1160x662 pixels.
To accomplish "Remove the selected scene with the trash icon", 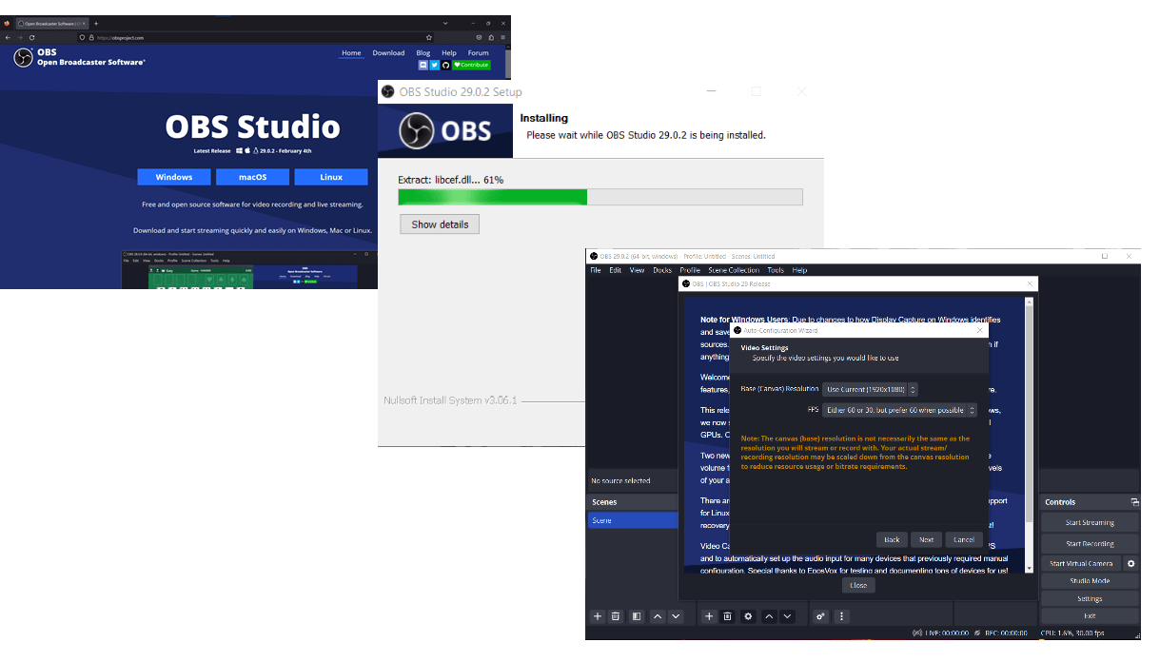I will pyautogui.click(x=616, y=616).
